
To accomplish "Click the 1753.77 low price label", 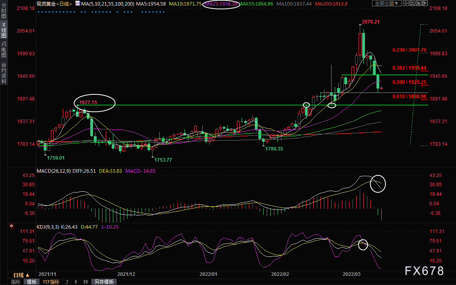I will pos(163,160).
